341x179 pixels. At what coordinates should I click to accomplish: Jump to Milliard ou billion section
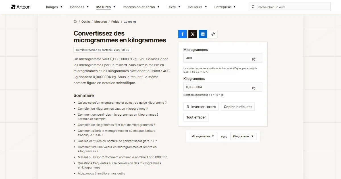click(x=122, y=157)
